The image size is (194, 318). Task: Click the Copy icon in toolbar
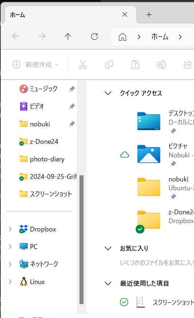(109, 65)
